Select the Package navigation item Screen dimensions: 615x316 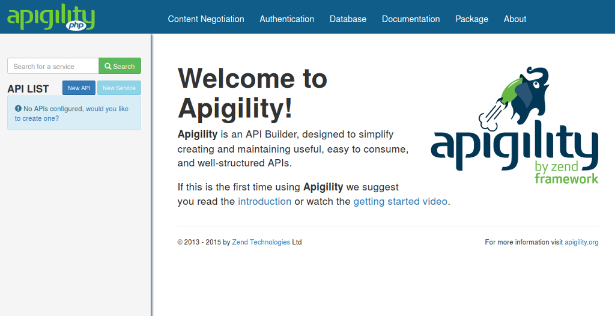coord(471,19)
